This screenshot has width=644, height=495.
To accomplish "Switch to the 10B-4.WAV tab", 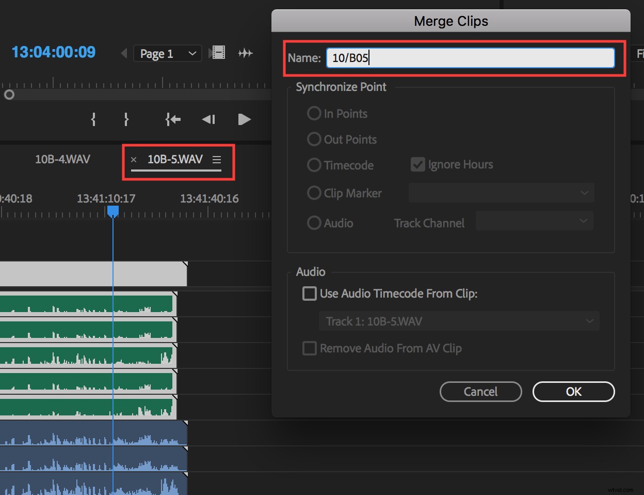I will (62, 159).
